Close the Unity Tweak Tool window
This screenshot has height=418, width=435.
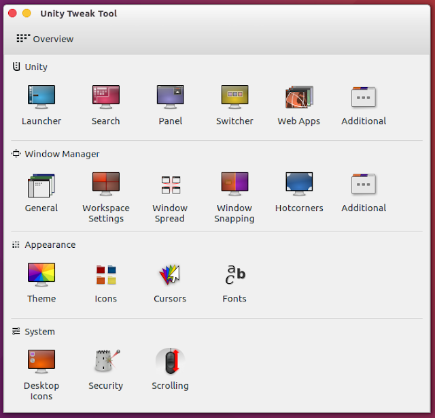point(12,13)
